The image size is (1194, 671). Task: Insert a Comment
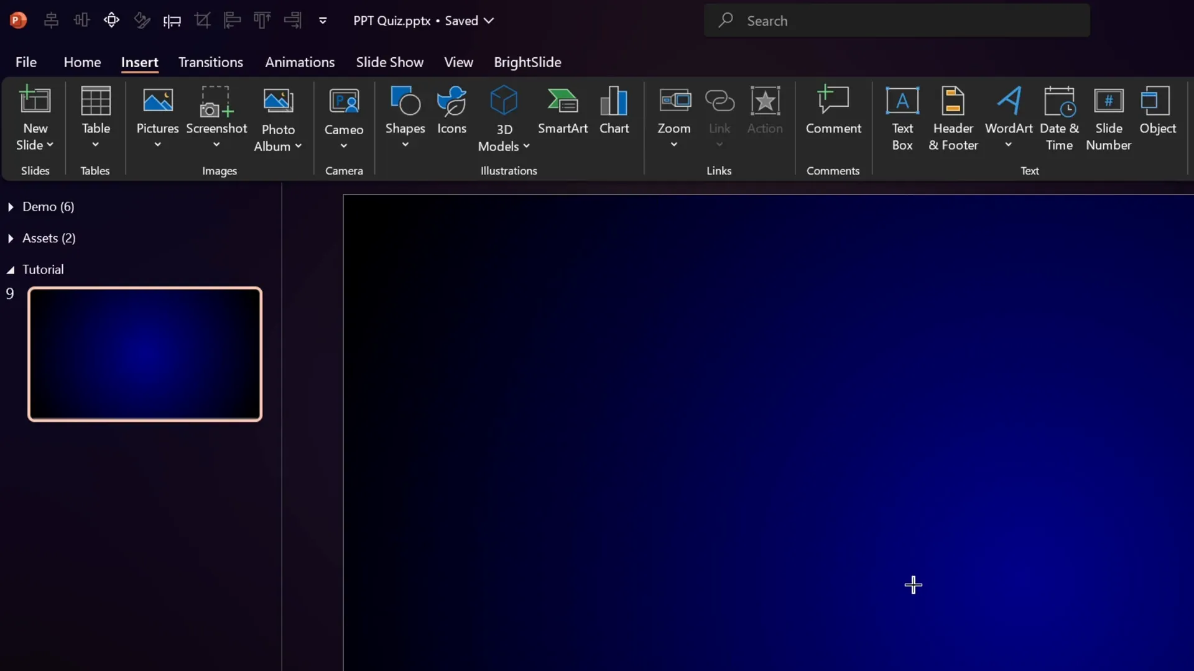833,111
